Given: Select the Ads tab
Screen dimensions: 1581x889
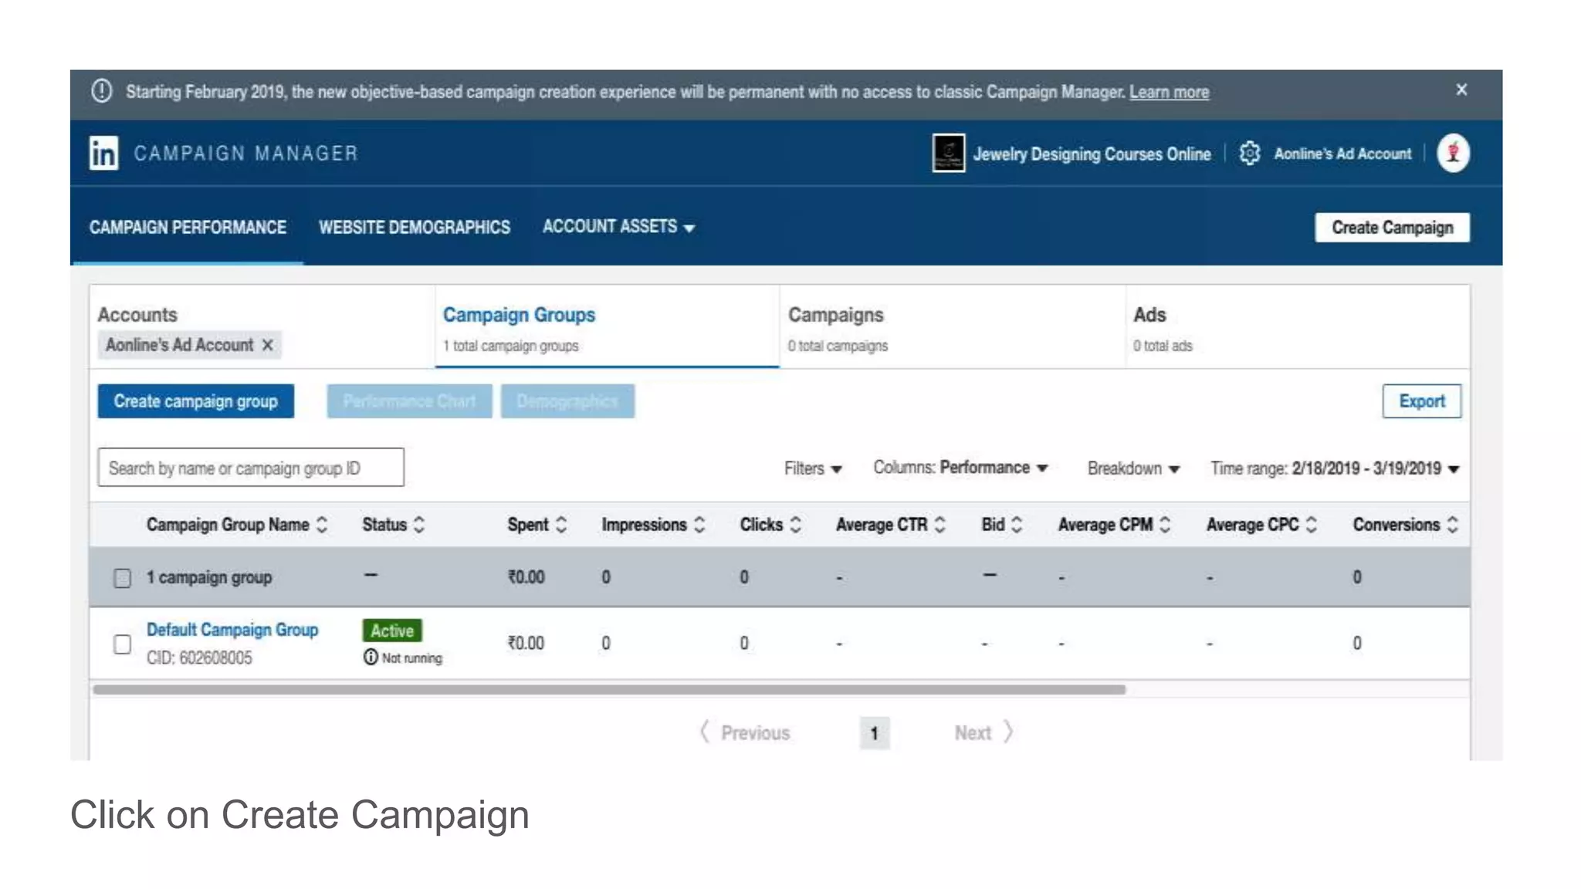Looking at the screenshot, I should 1297,327.
